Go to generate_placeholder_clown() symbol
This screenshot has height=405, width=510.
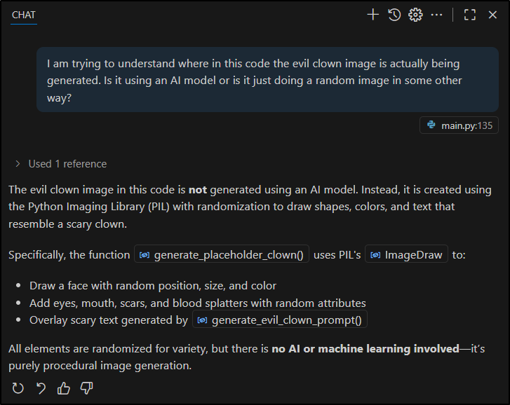tap(222, 255)
